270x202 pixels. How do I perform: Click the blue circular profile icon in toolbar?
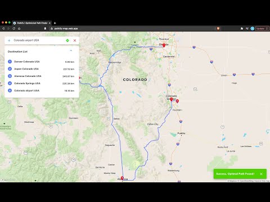253,29
